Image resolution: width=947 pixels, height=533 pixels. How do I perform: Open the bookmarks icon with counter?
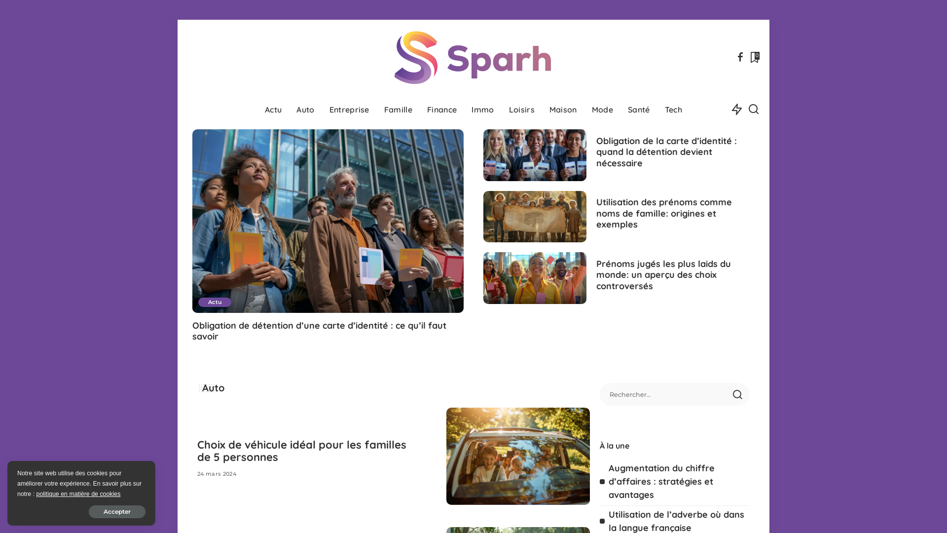[755, 57]
